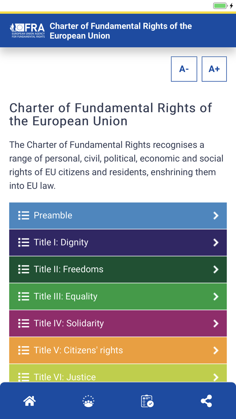This screenshot has width=236, height=419.
Task: Expand the Preamble section chevron
Action: 215,215
